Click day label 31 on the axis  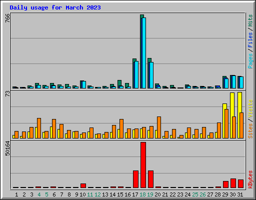(x=240, y=194)
